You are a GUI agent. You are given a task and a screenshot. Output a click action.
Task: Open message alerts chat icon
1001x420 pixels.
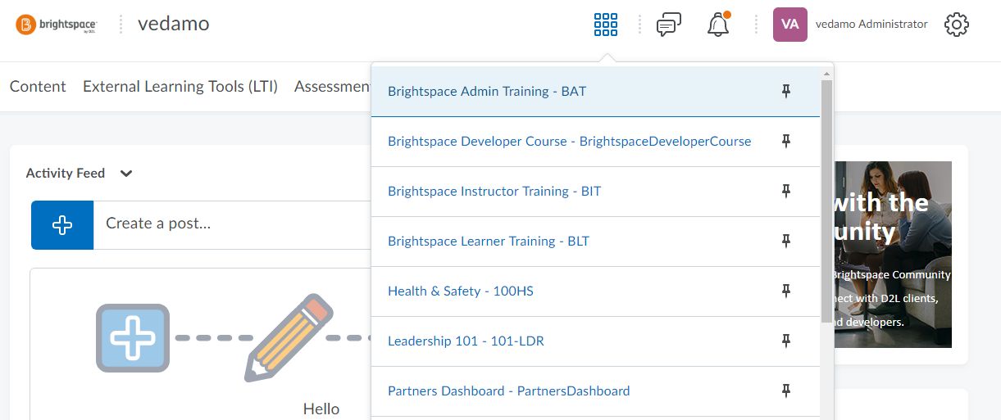tap(669, 25)
